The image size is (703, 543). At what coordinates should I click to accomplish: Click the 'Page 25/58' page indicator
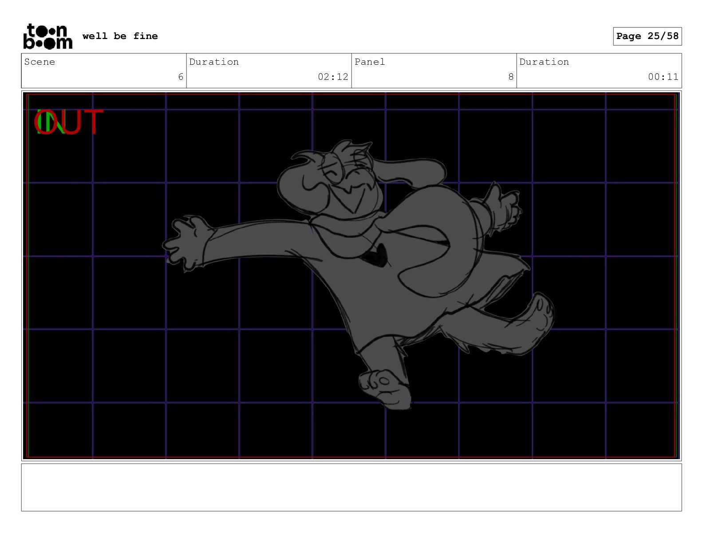[647, 36]
